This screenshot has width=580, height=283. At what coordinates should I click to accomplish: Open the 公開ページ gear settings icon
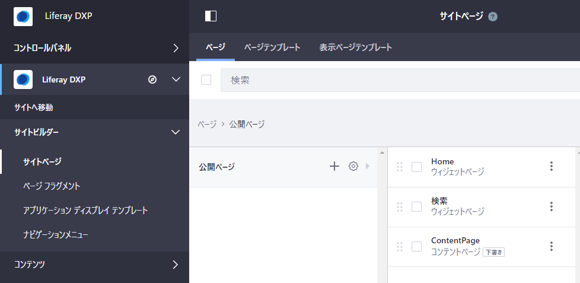(x=353, y=167)
